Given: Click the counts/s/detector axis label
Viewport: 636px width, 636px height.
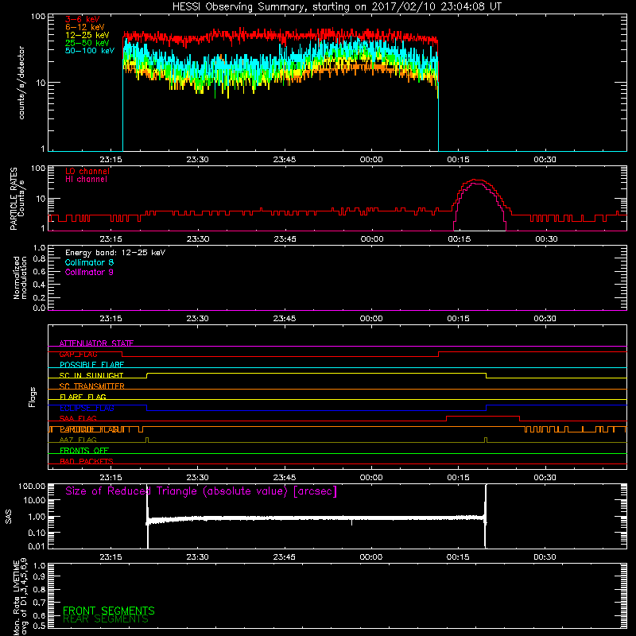Looking at the screenshot, I should (21, 83).
